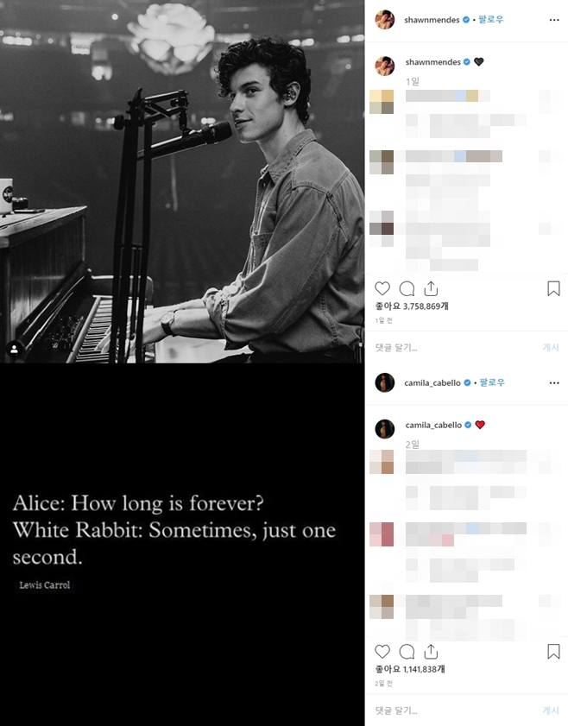Bookmark the camila_cabello post
Viewport: 568px width, 726px height.
(553, 652)
